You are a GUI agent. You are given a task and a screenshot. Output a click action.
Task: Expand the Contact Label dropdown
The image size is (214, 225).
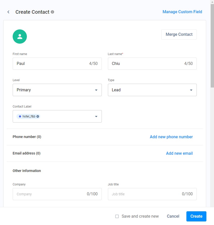[x=96, y=116]
